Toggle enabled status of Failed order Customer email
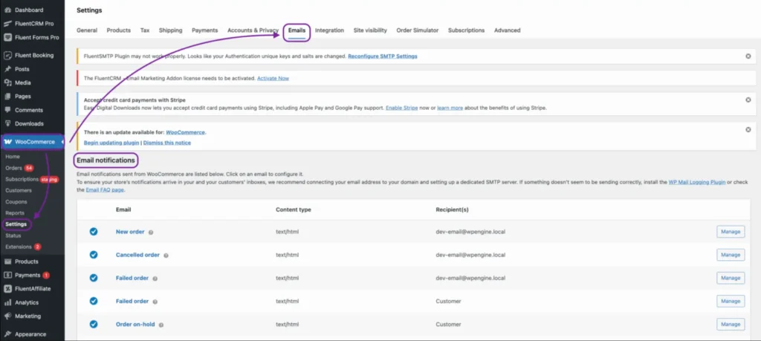761x341 pixels. coord(93,301)
